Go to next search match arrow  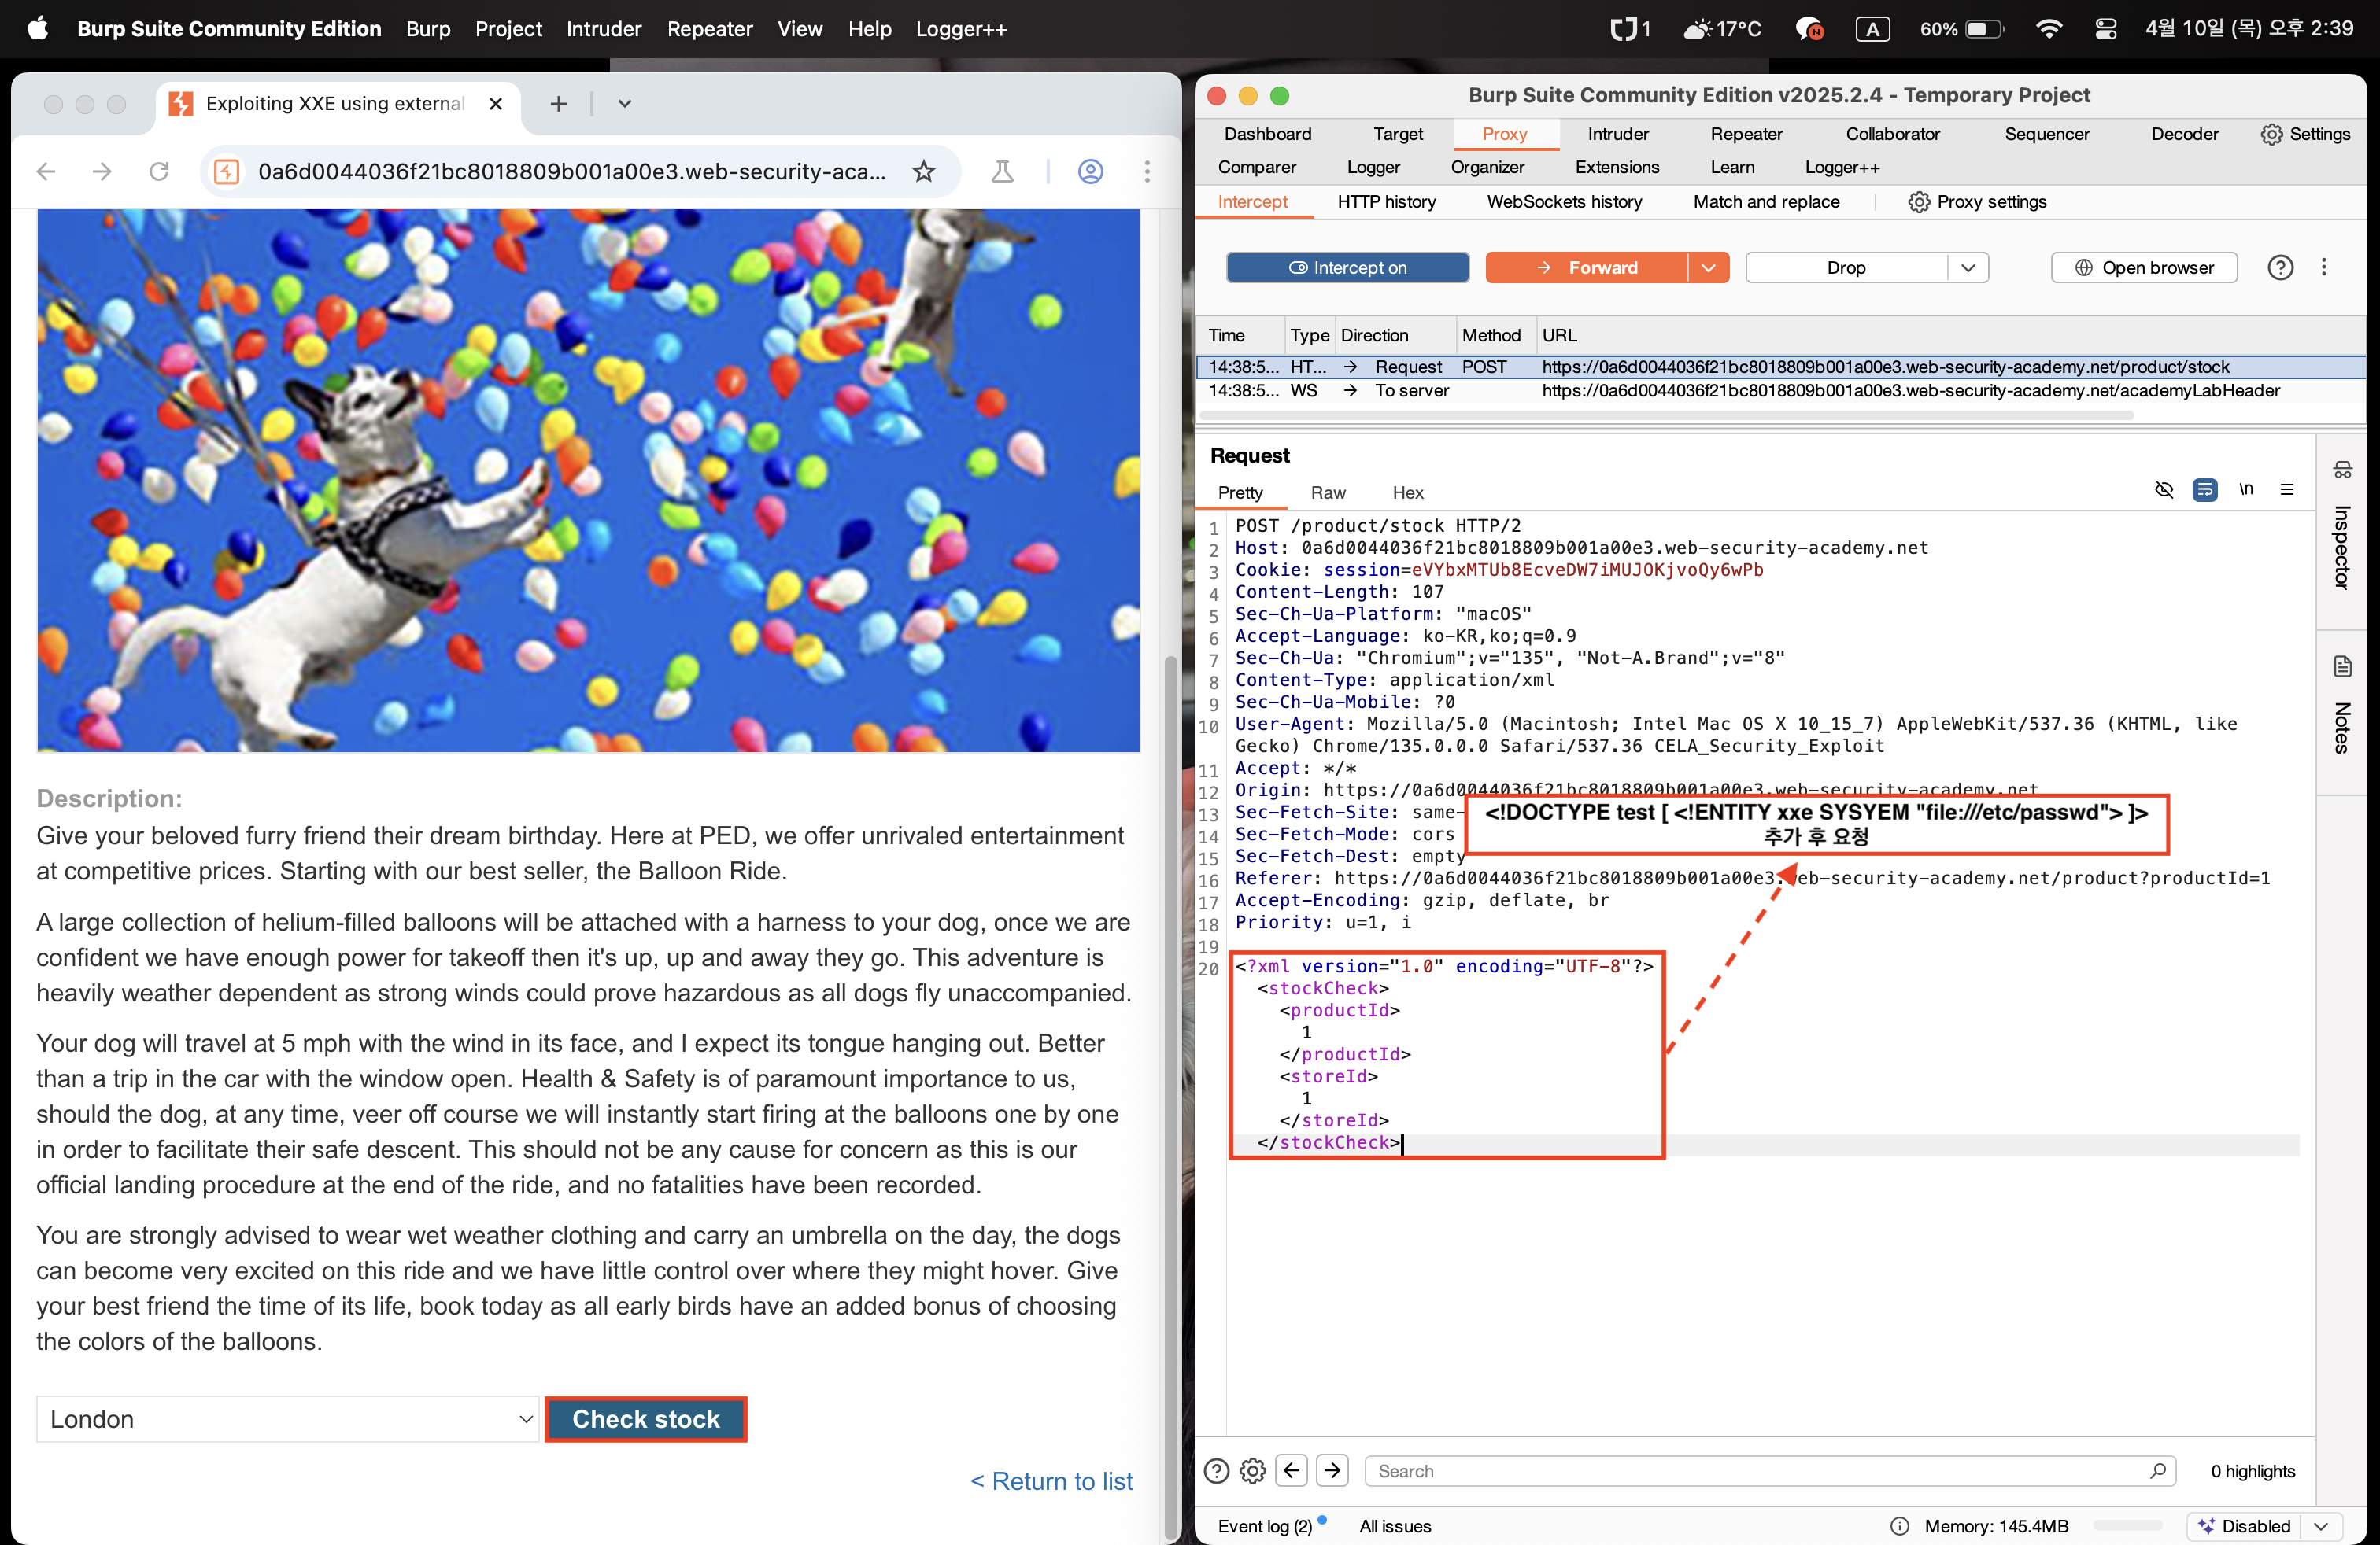click(1332, 1471)
